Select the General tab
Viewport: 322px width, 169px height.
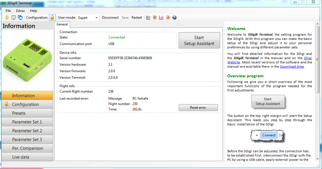click(62, 24)
